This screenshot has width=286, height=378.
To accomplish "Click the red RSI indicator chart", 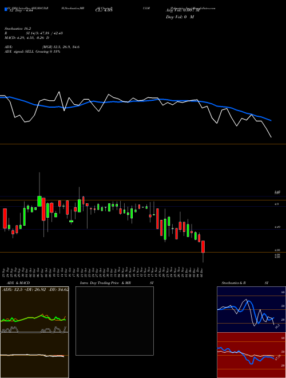I will [251, 355].
